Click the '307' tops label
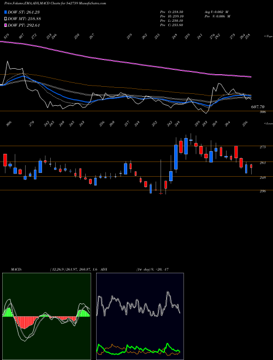 21,37
